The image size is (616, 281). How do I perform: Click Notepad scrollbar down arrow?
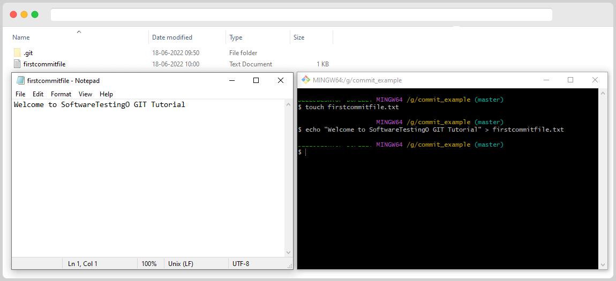(288, 253)
